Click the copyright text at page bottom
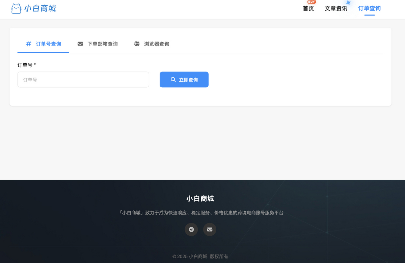Screen dimensions: 405x263 tap(200, 256)
